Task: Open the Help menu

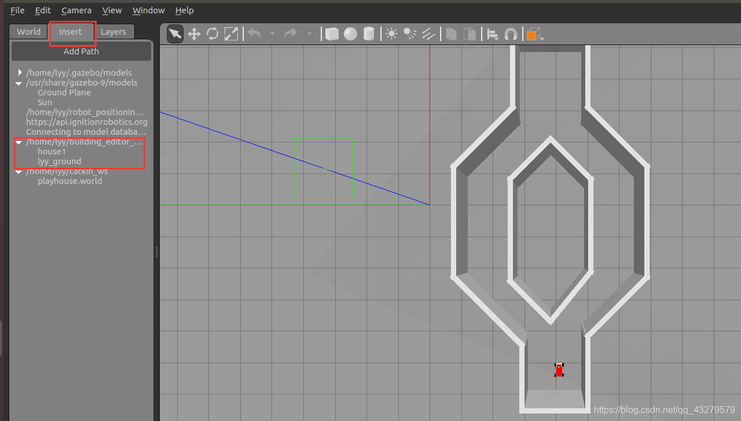Action: coord(185,10)
